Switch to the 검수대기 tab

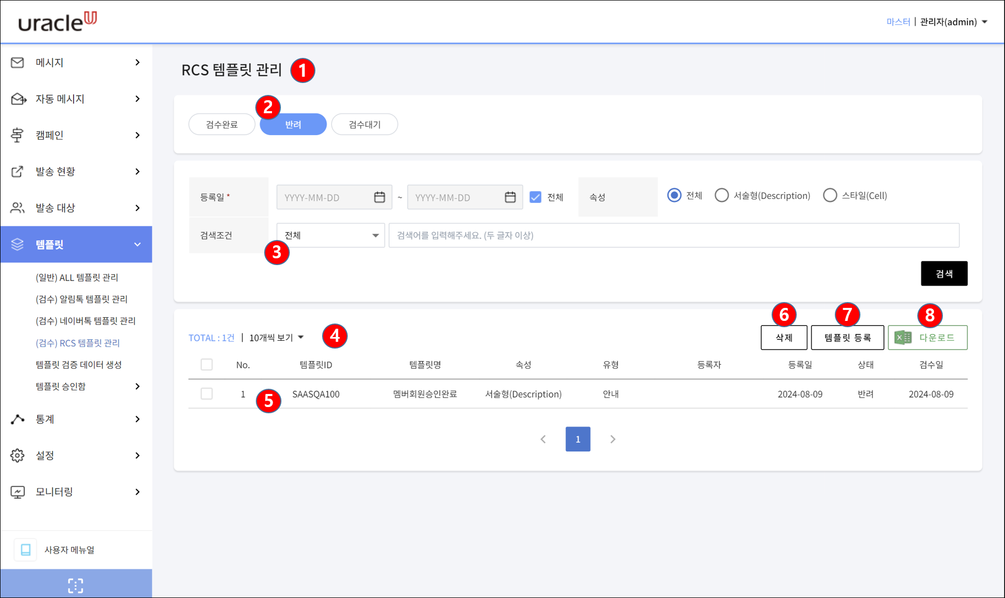tap(365, 124)
